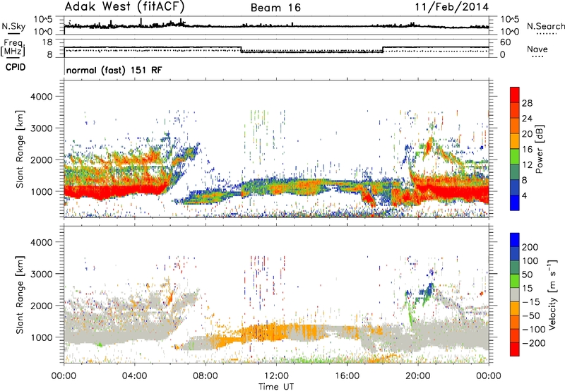Click the 'CPID' row label

[16, 67]
